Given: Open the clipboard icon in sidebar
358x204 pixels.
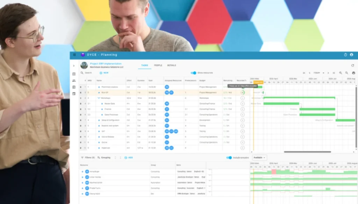Looking at the screenshot, I should coord(74,87).
